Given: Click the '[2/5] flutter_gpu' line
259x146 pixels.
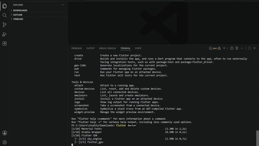Looking at the screenshot, I should click(x=91, y=142).
